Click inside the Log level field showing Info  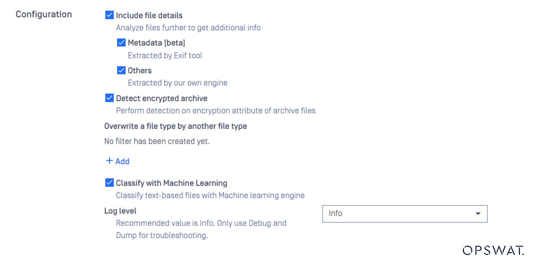[x=378, y=214]
